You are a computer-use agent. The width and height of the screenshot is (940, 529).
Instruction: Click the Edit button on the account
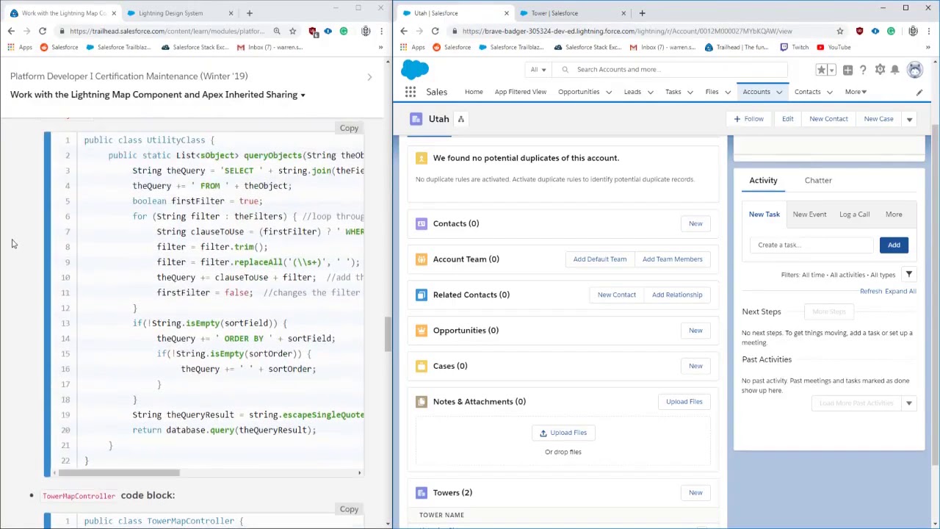pyautogui.click(x=787, y=119)
